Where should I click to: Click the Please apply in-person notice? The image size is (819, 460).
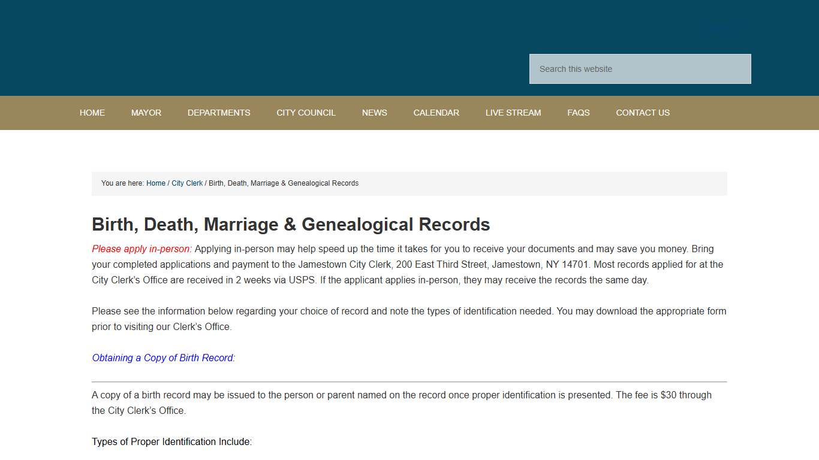point(141,249)
